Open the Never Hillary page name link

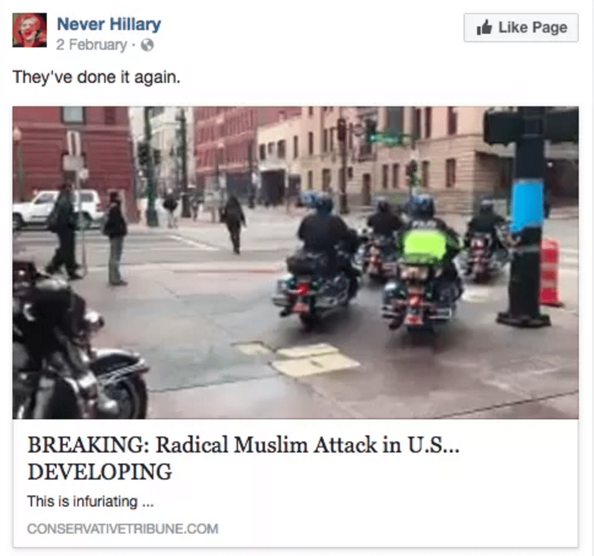pos(109,25)
